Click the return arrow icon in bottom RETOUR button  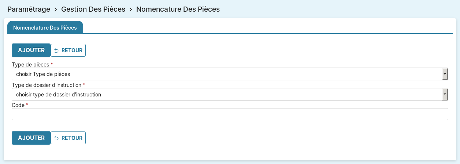[x=56, y=138]
